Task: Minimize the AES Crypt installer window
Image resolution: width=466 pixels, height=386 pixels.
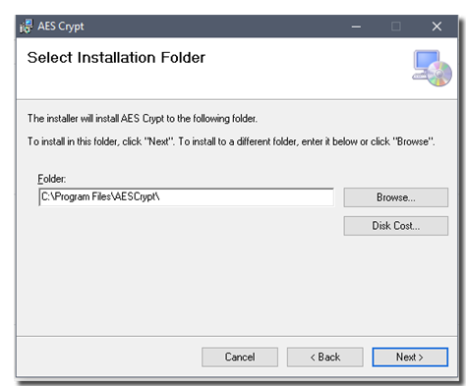Action: [356, 27]
